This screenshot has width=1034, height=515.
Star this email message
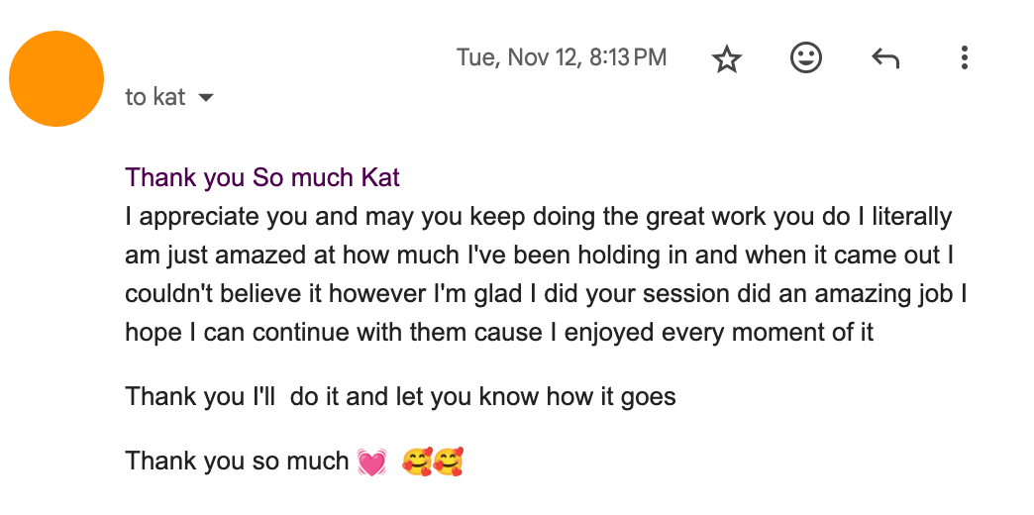(727, 59)
